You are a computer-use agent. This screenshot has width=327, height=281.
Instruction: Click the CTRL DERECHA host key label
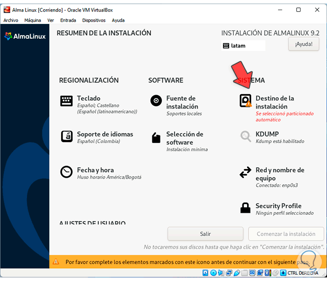pyautogui.click(x=303, y=273)
